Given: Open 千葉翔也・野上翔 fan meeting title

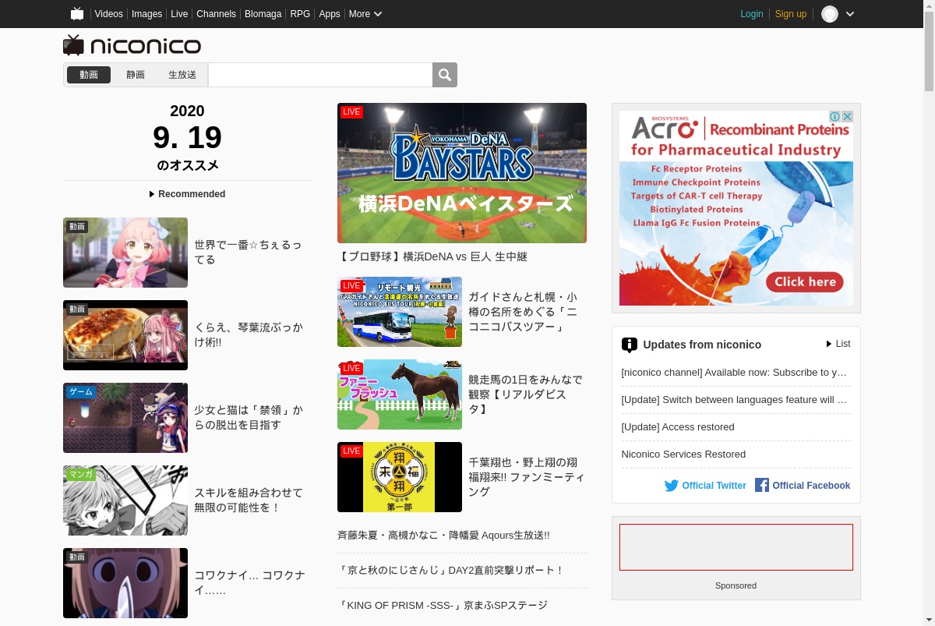Looking at the screenshot, I should (x=526, y=477).
